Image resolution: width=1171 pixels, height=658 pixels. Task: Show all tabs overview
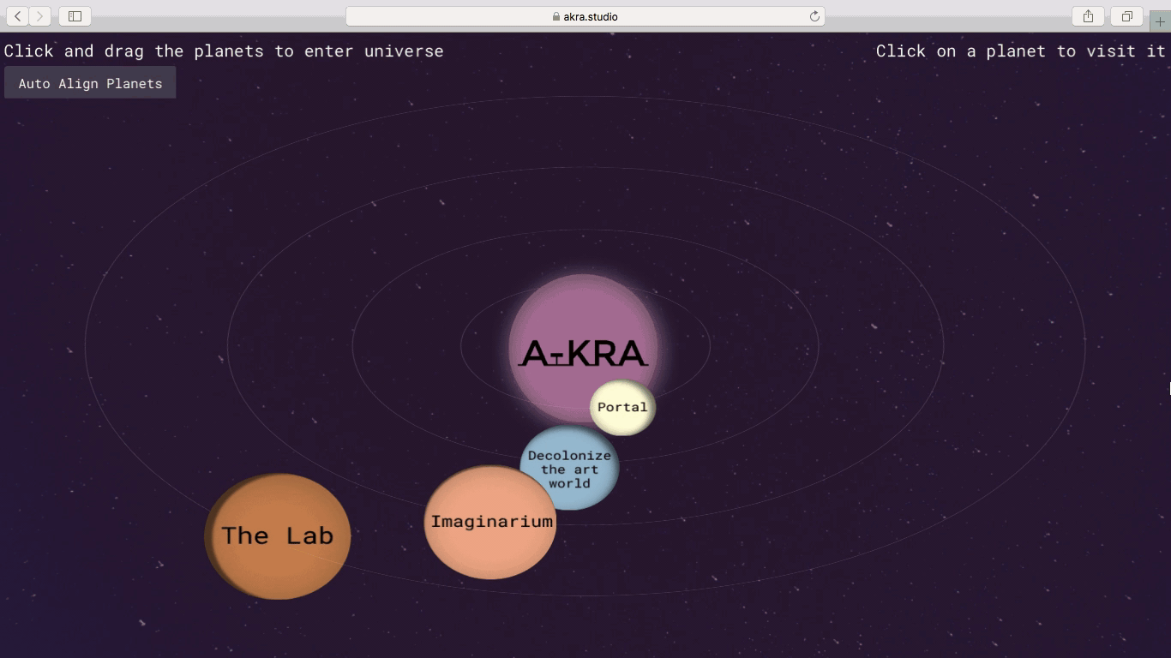[x=1126, y=16]
